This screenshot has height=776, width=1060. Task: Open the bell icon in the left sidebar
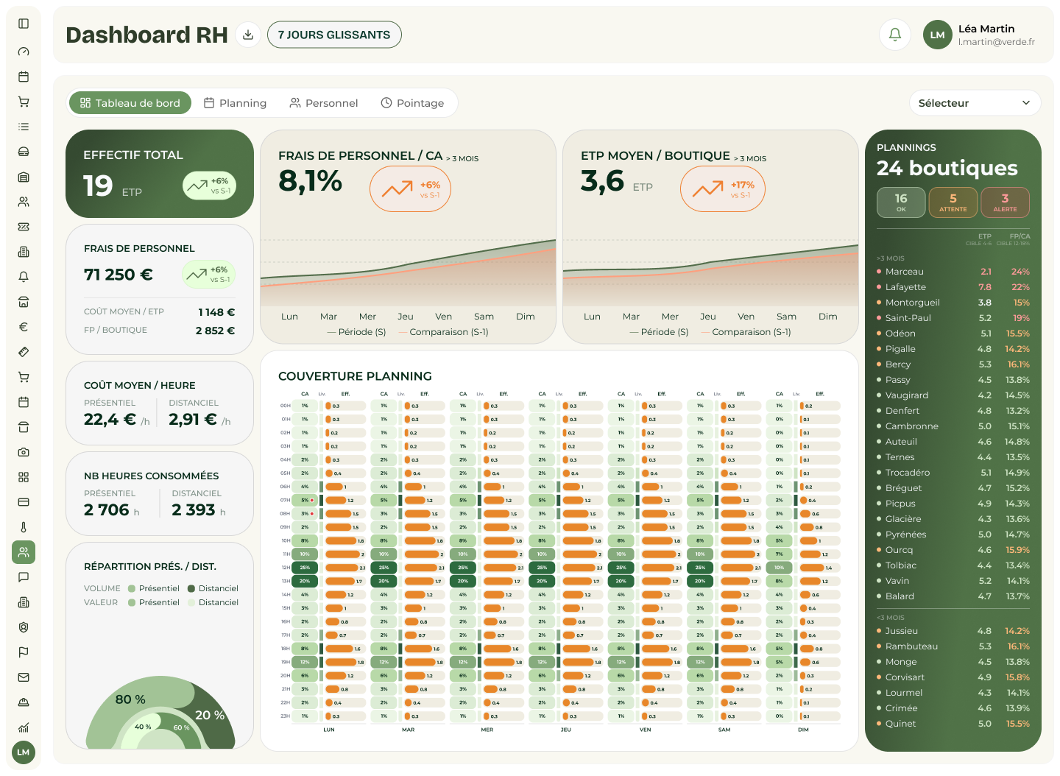pos(24,277)
